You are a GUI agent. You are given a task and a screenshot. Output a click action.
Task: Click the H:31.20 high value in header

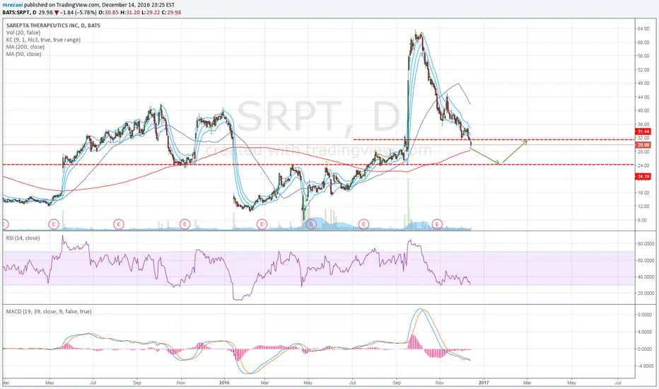[130, 13]
